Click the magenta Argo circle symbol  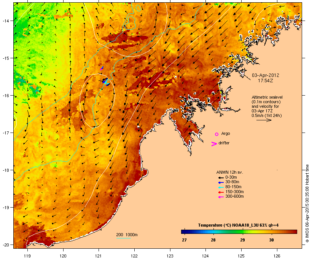coord(217,134)
